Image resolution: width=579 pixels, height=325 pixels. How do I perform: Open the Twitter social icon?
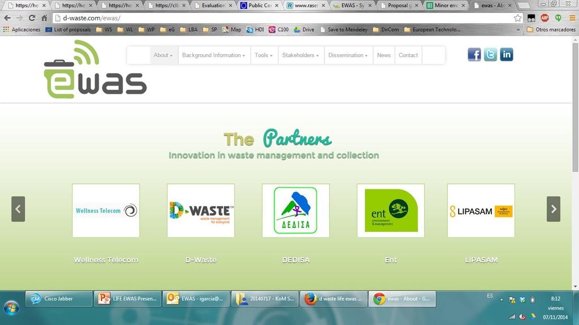[490, 55]
